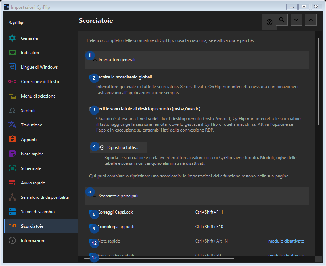Click the "Ripristina tutte..." button

tap(118, 147)
